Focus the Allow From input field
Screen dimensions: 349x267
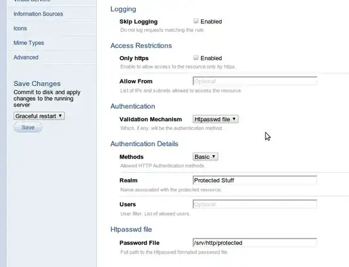pyautogui.click(x=255, y=81)
